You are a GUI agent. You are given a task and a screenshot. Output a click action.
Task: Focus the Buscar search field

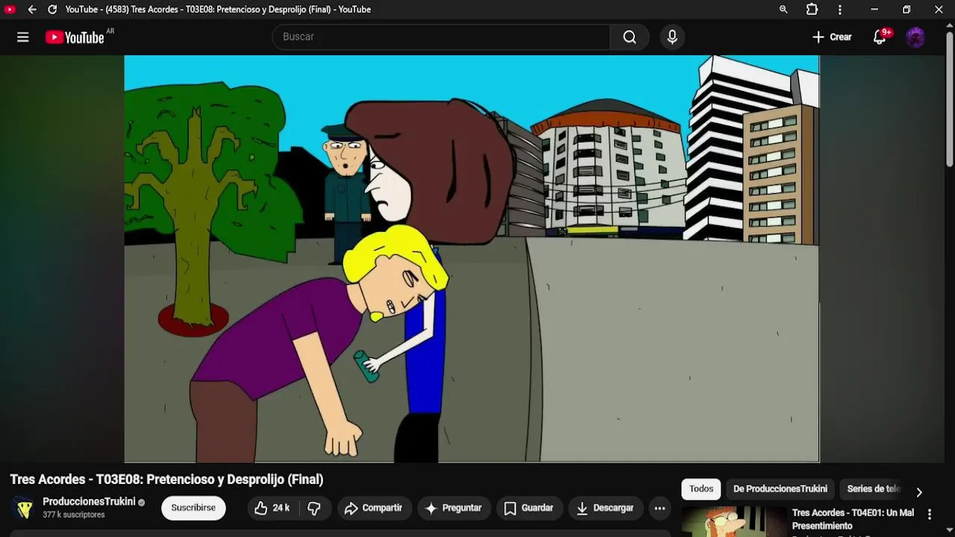point(441,37)
